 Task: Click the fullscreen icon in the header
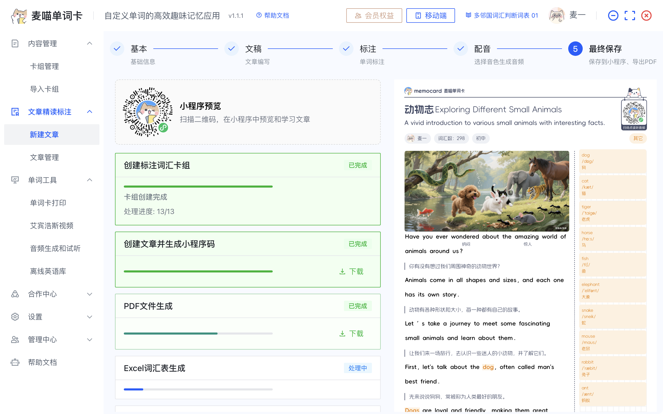(630, 16)
